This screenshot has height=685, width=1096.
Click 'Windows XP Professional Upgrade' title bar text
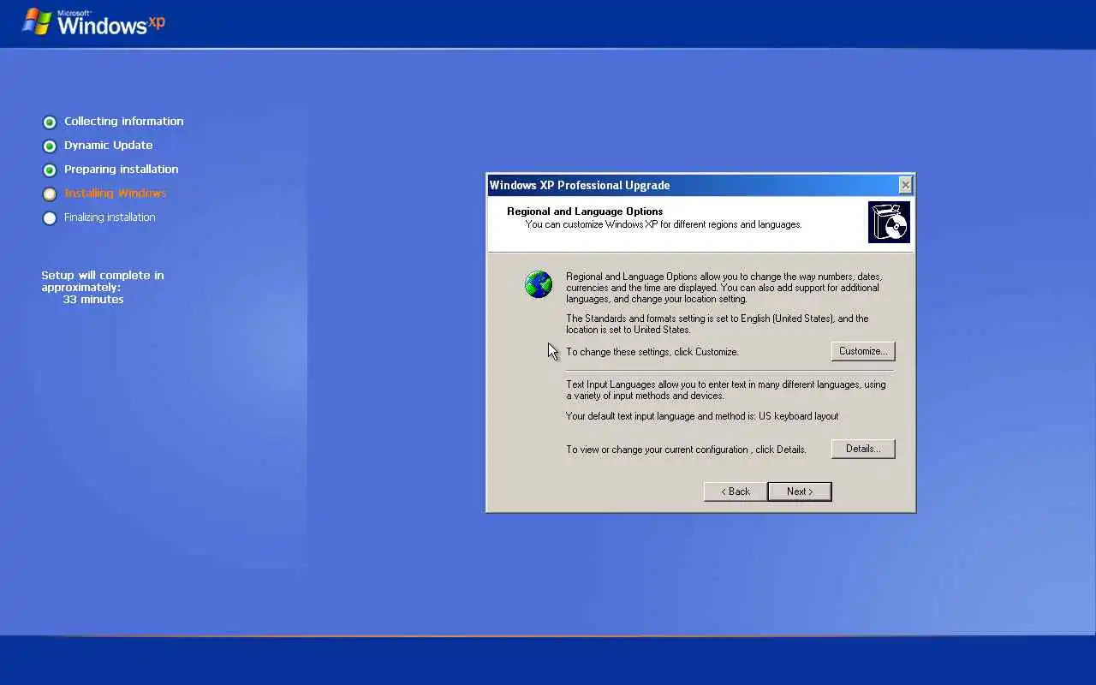(580, 185)
